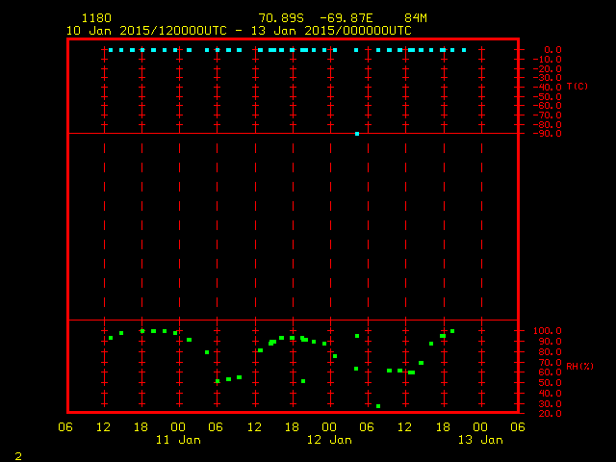Click the humidity tick label "50.0"
This screenshot has height=462, width=616.
550,383
